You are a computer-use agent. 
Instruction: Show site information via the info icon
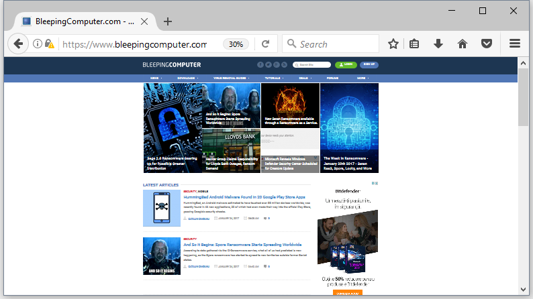pos(38,44)
